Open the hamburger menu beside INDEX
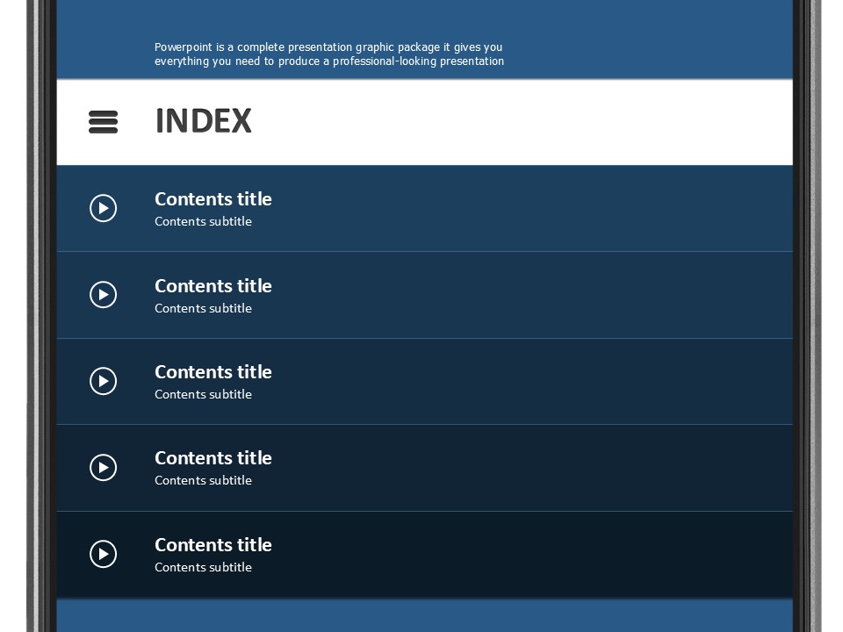The width and height of the screenshot is (843, 632). (104, 122)
